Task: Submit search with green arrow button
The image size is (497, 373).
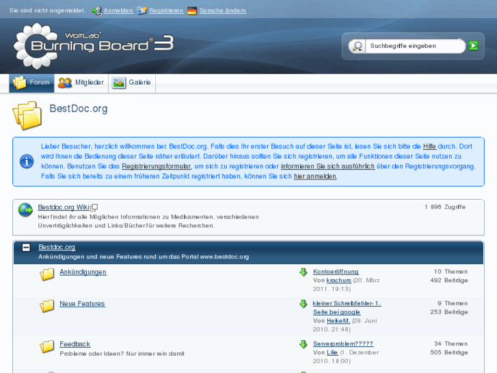Action: pyautogui.click(x=474, y=46)
